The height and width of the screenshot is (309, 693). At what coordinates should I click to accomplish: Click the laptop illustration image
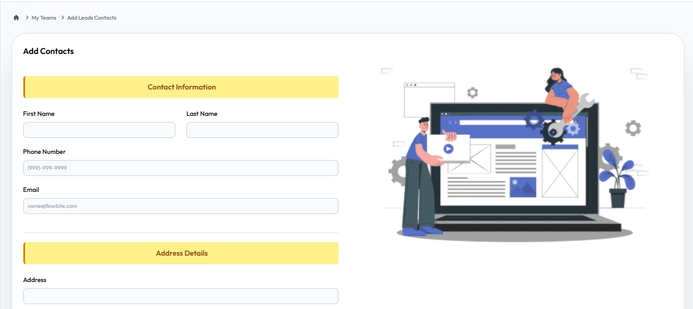[515, 154]
